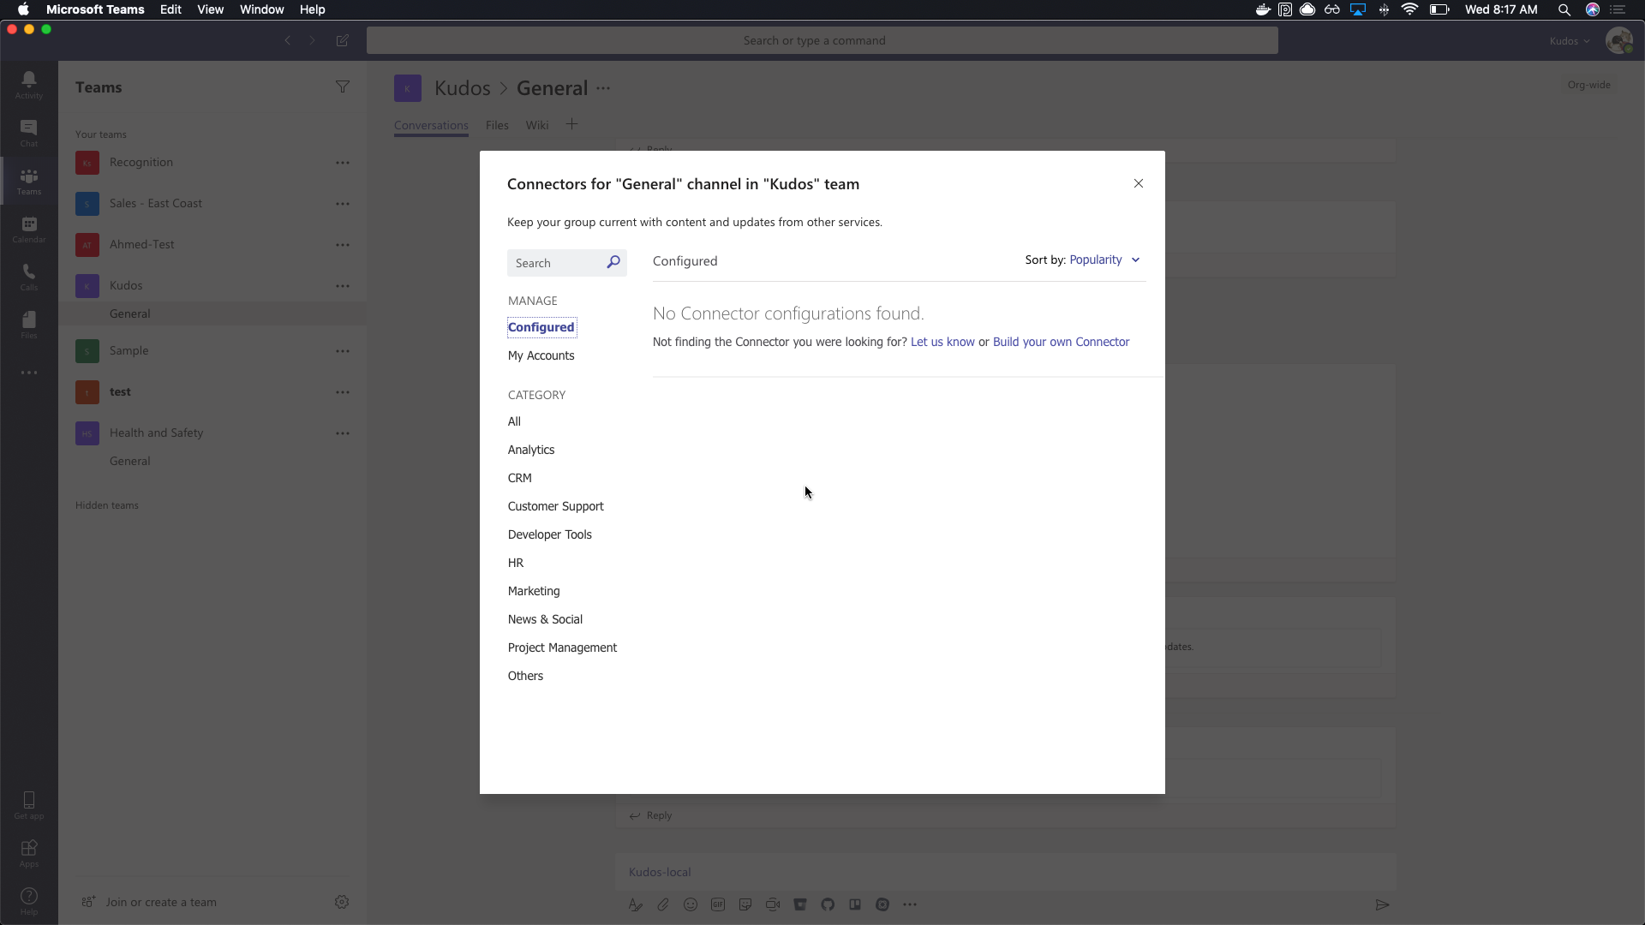Close the Connectors dialog
Image resolution: width=1645 pixels, height=925 pixels.
coord(1139,183)
